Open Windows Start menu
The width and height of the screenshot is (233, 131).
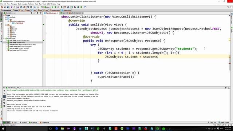3,128
